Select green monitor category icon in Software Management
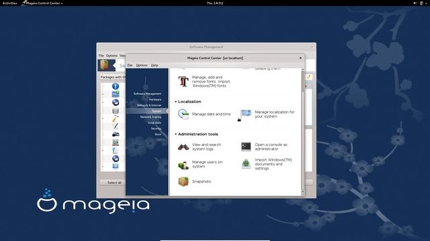The image size is (430, 241). point(116,143)
